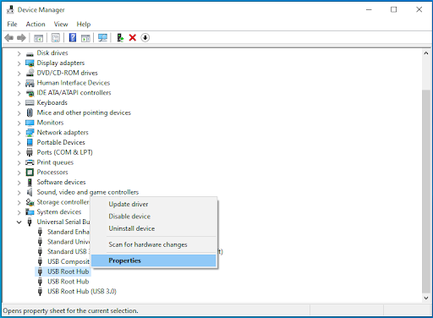Screen dimensions: 433x318
Task: Click the Mice and other pointing devices icon
Action: pyautogui.click(x=30, y=112)
